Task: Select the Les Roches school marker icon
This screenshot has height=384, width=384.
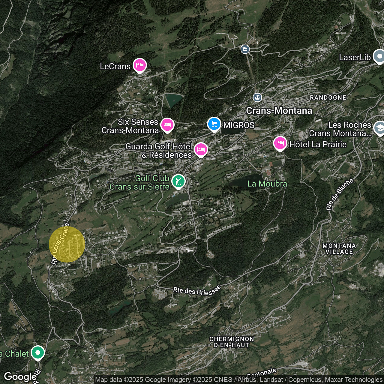Action: coord(379,128)
